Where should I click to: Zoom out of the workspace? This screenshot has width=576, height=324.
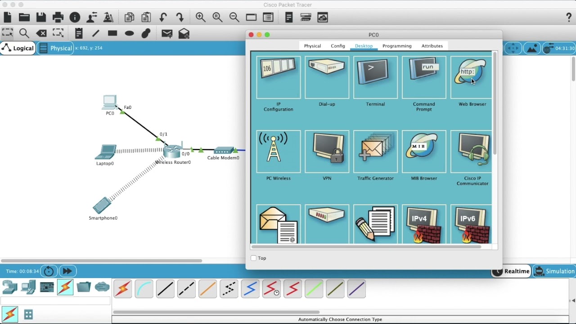point(234,18)
